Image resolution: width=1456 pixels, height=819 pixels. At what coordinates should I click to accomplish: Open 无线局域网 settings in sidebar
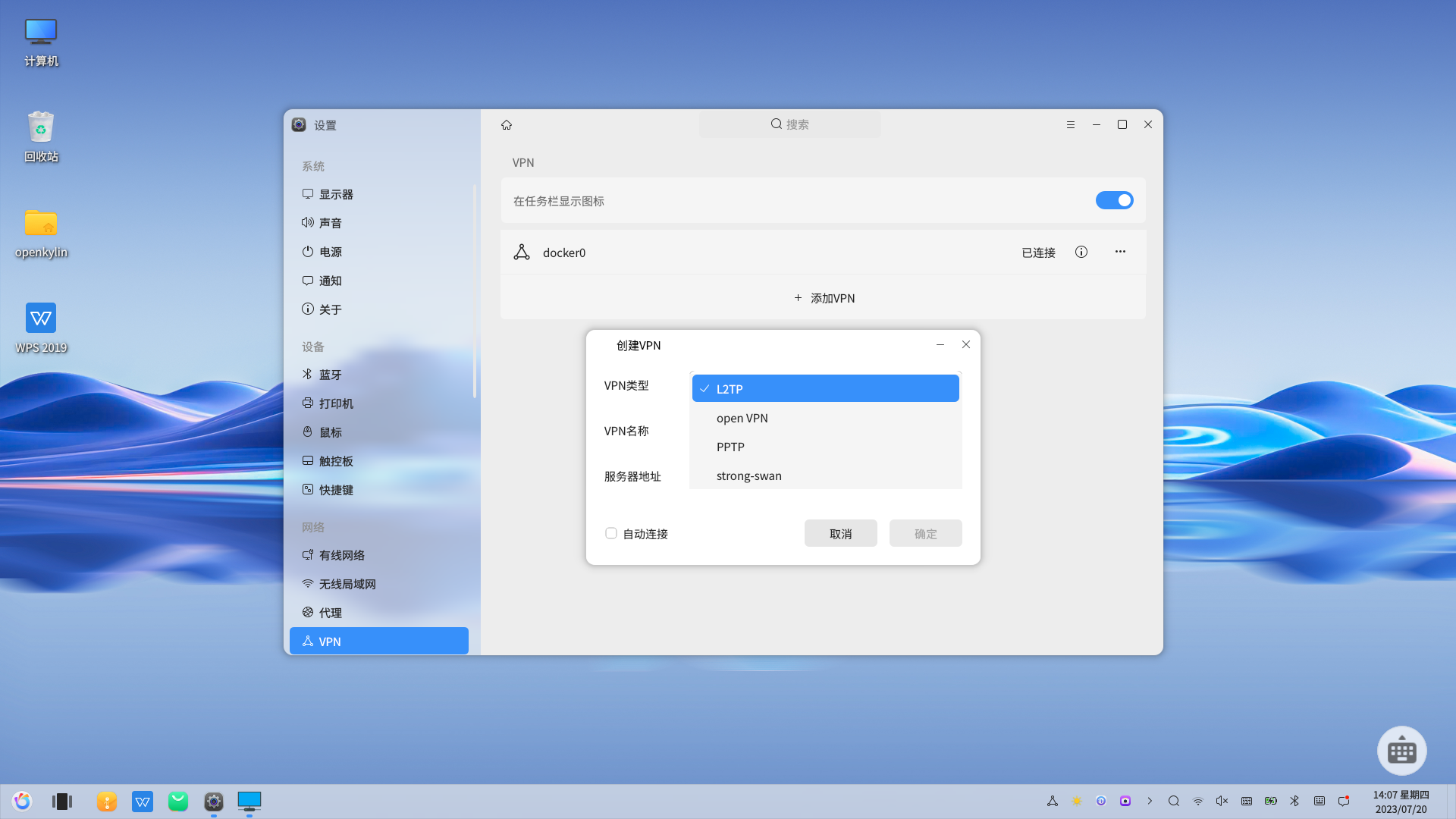[379, 584]
